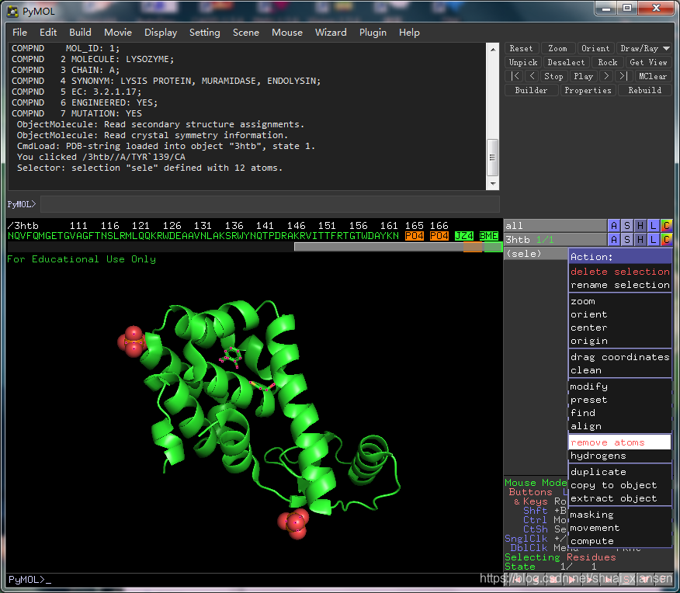Choose 'remove atoms' in Action menu
680x593 pixels.
619,442
